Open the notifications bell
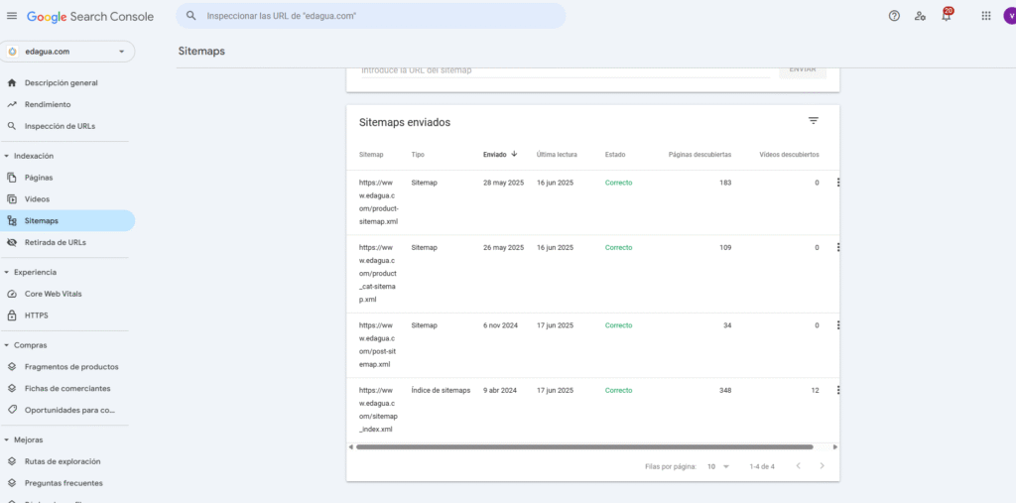 point(946,16)
